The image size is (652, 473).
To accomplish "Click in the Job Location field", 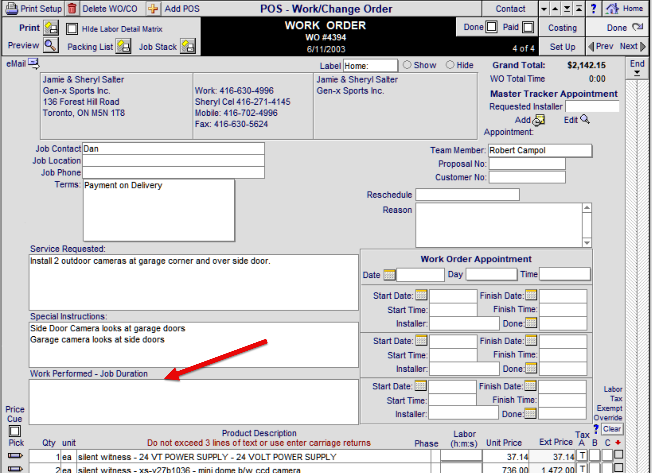I will coord(173,161).
